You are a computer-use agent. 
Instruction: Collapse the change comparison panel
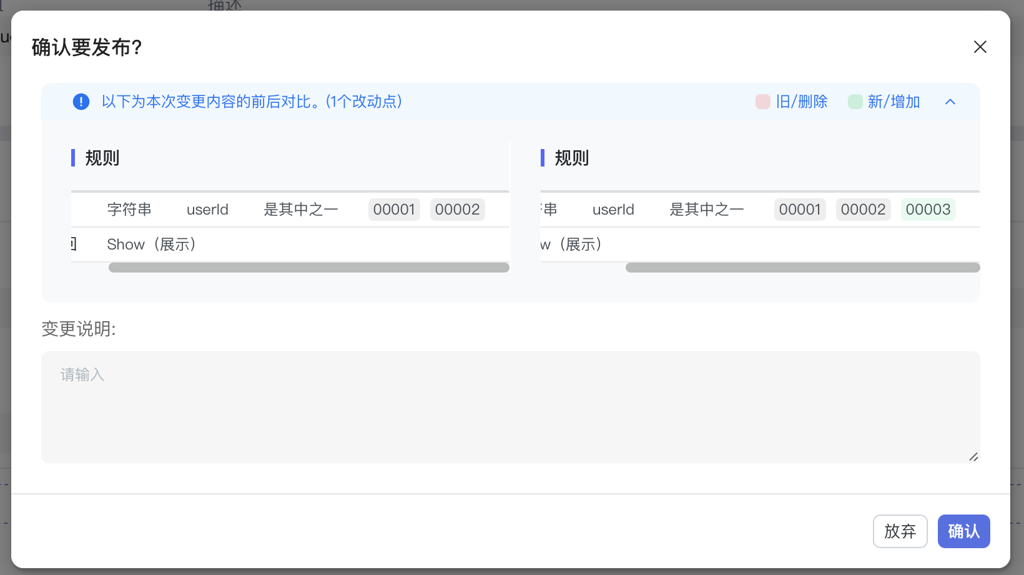pos(950,102)
